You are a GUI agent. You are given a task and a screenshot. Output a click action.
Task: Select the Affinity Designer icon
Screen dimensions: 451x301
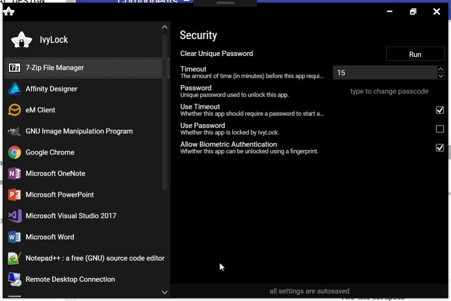(15, 89)
